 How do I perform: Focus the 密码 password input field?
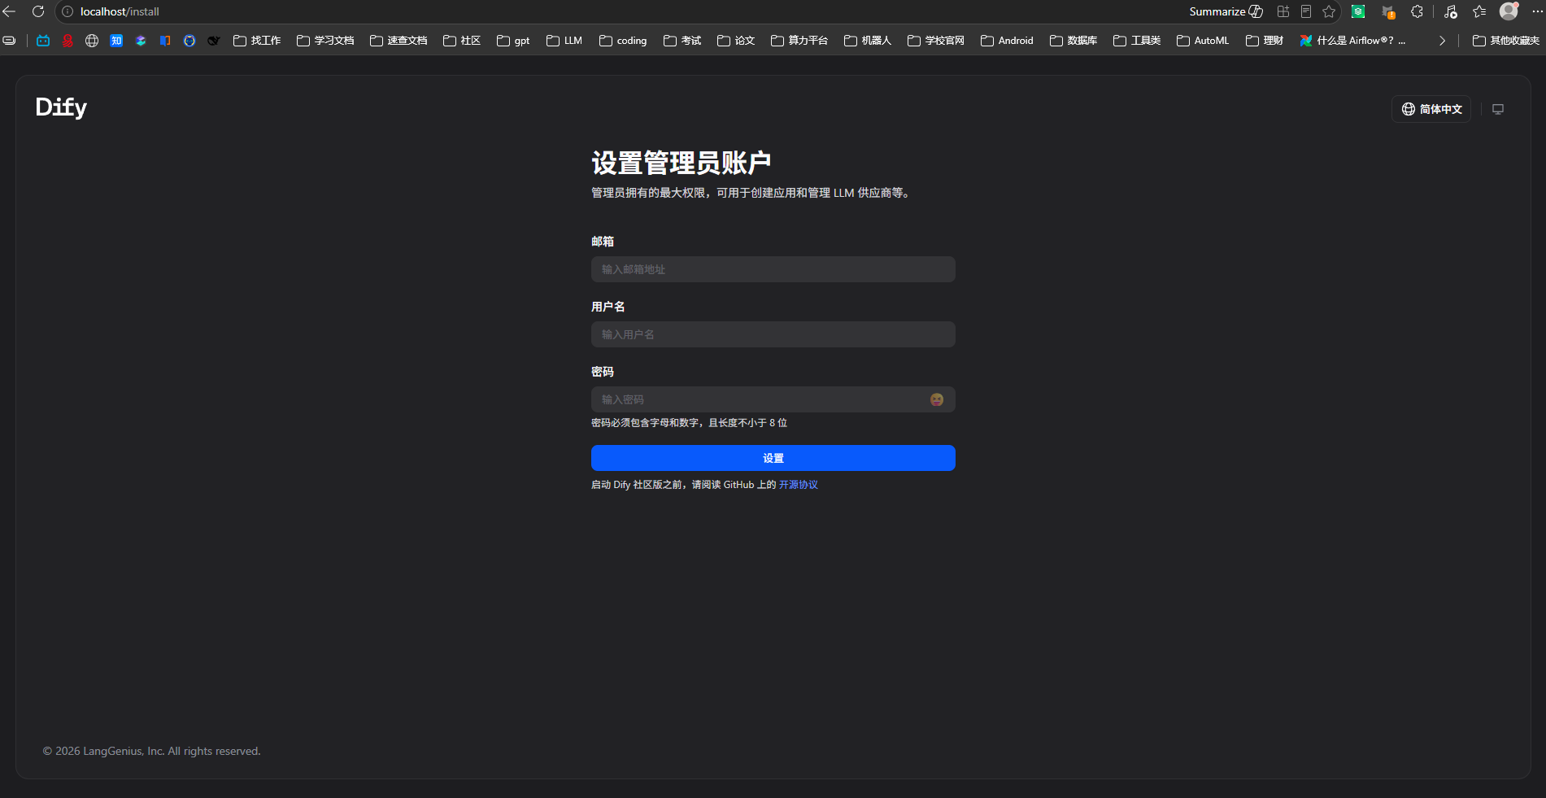coord(773,399)
